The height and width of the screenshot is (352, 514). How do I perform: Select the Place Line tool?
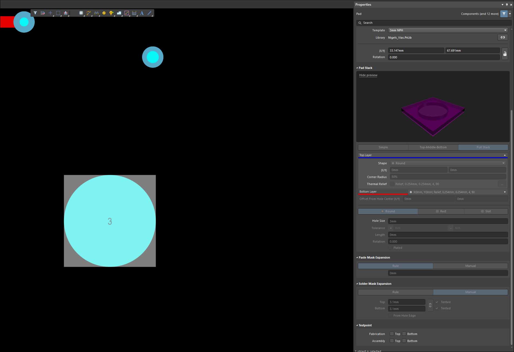pyautogui.click(x=149, y=13)
